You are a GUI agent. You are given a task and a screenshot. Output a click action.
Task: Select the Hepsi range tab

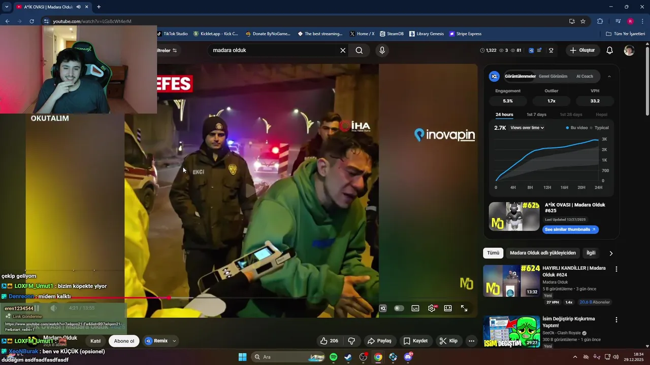[601, 115]
